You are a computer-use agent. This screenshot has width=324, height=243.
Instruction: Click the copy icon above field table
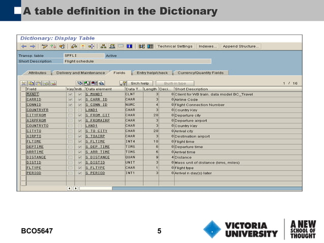[x=31, y=83]
